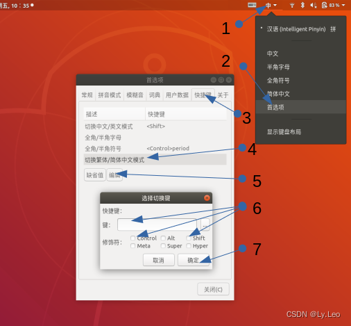This screenshot has height=326, width=351.
Task: Switch to the 用户数据 tab
Action: click(x=177, y=95)
